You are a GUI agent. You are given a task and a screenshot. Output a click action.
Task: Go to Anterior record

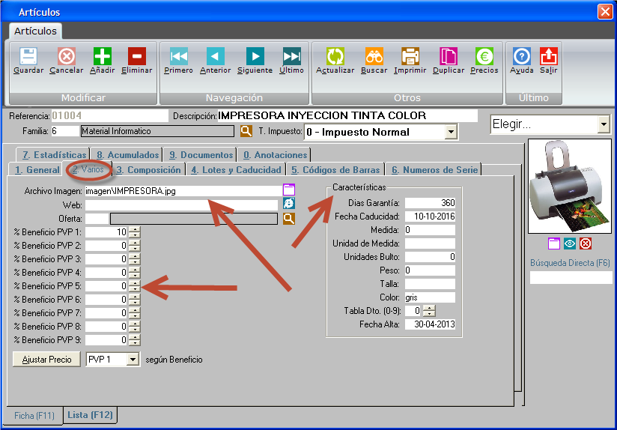(215, 57)
